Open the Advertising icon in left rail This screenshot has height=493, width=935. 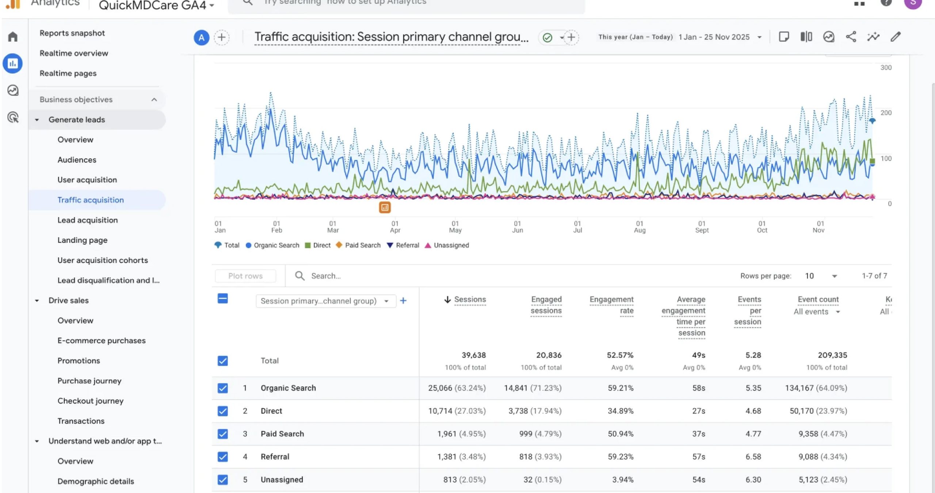(x=13, y=118)
